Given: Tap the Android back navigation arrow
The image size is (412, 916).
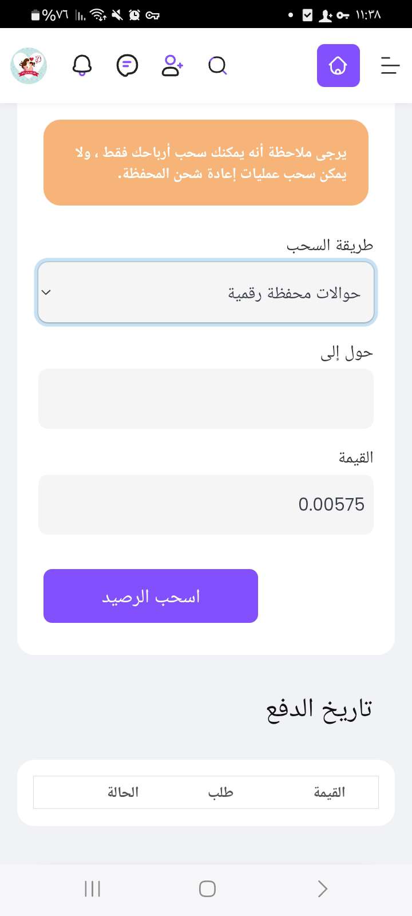Looking at the screenshot, I should (x=323, y=889).
